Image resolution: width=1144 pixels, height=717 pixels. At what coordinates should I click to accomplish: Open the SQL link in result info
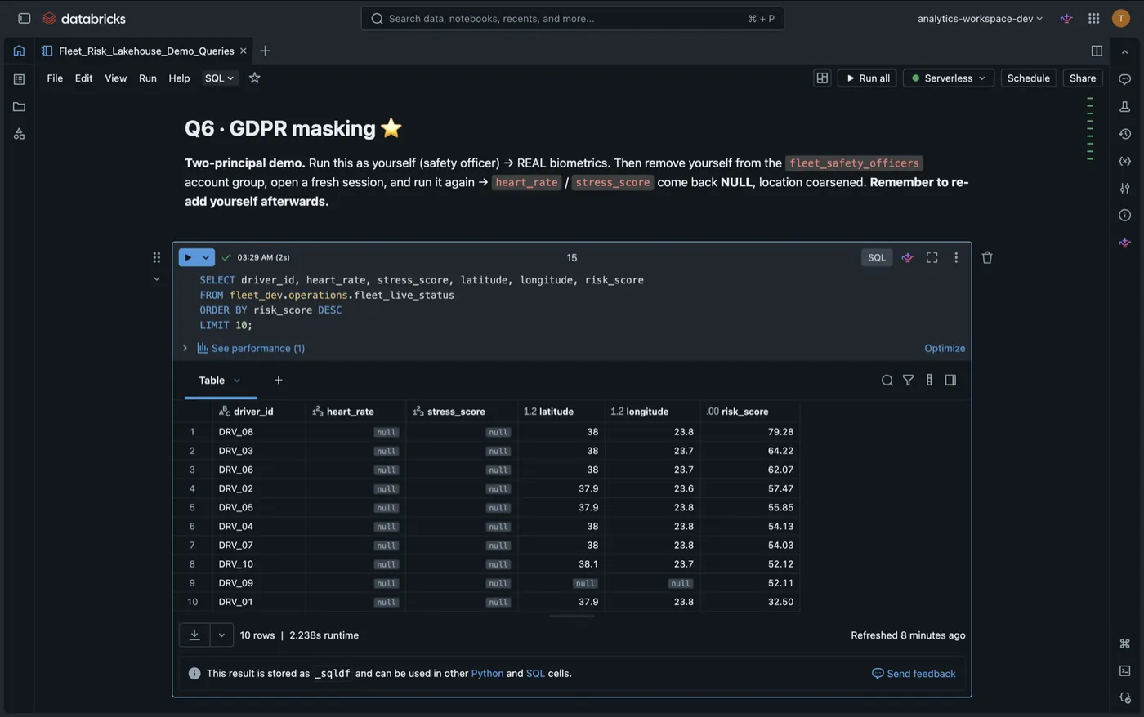pos(535,673)
